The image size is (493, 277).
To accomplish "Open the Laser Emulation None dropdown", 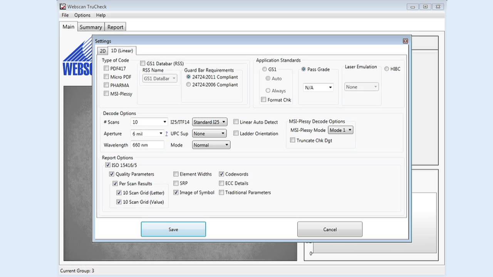I will pyautogui.click(x=361, y=87).
